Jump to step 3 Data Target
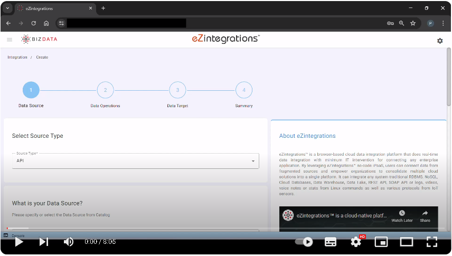 tap(177, 90)
